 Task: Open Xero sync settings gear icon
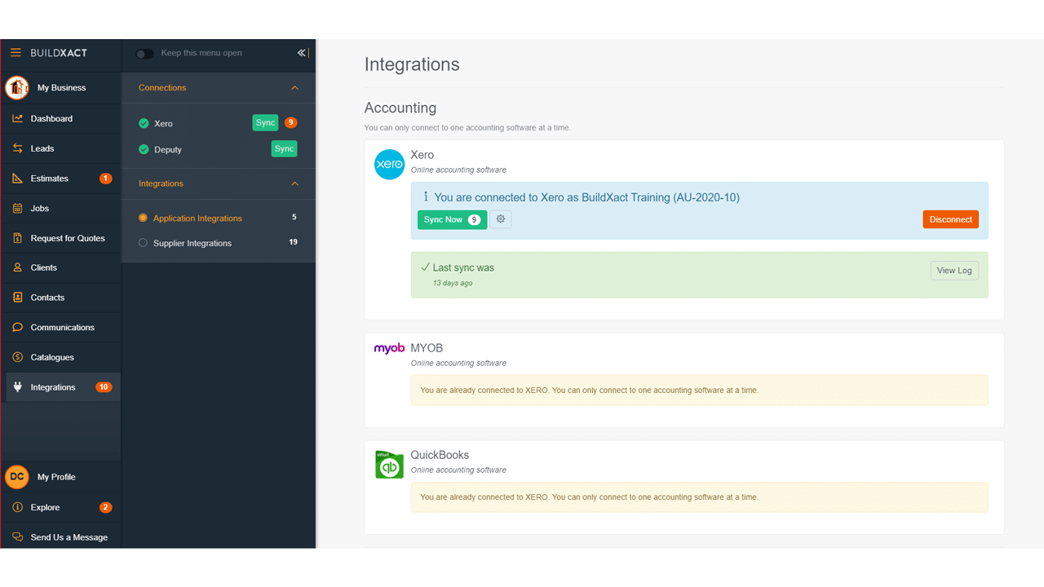pos(501,219)
